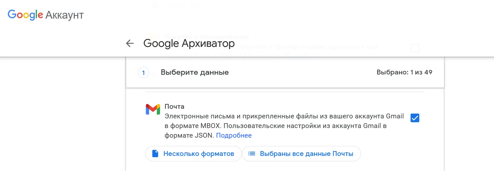Open the Подробнее link about Почта
The width and height of the screenshot is (494, 171).
234,135
